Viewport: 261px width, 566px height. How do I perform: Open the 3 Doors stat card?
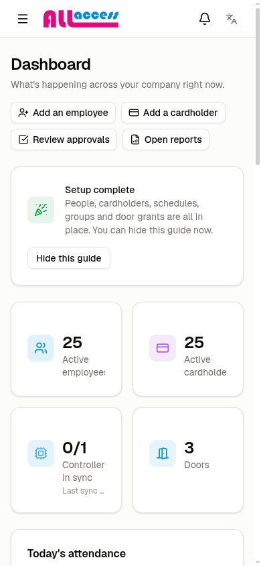(188, 460)
